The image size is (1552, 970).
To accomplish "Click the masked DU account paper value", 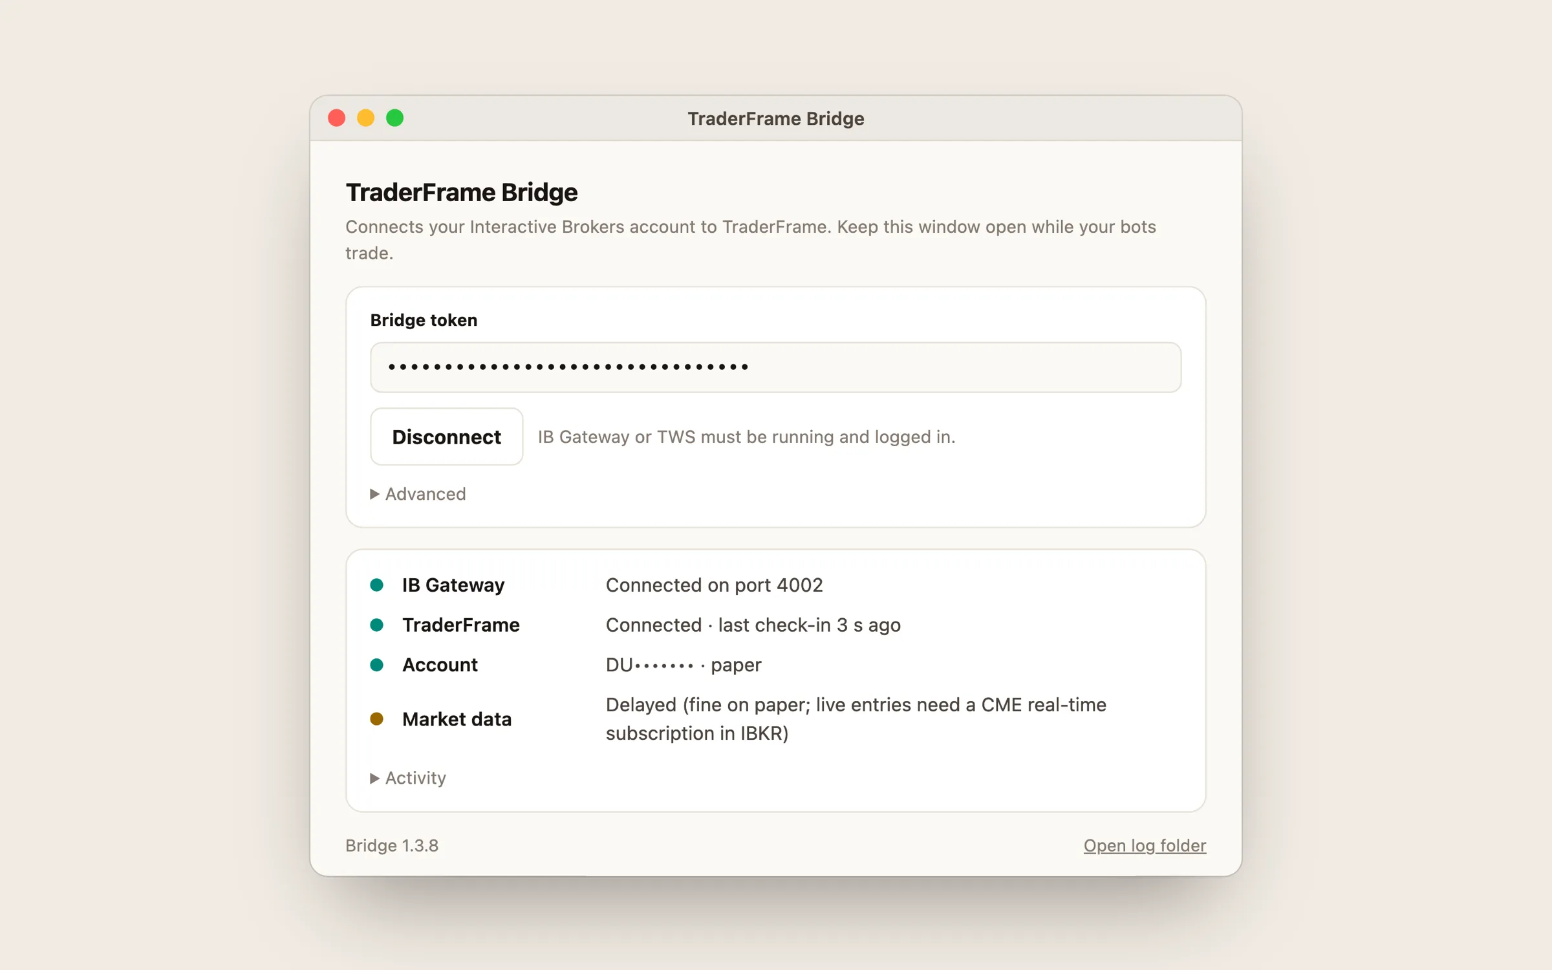I will [x=684, y=665].
